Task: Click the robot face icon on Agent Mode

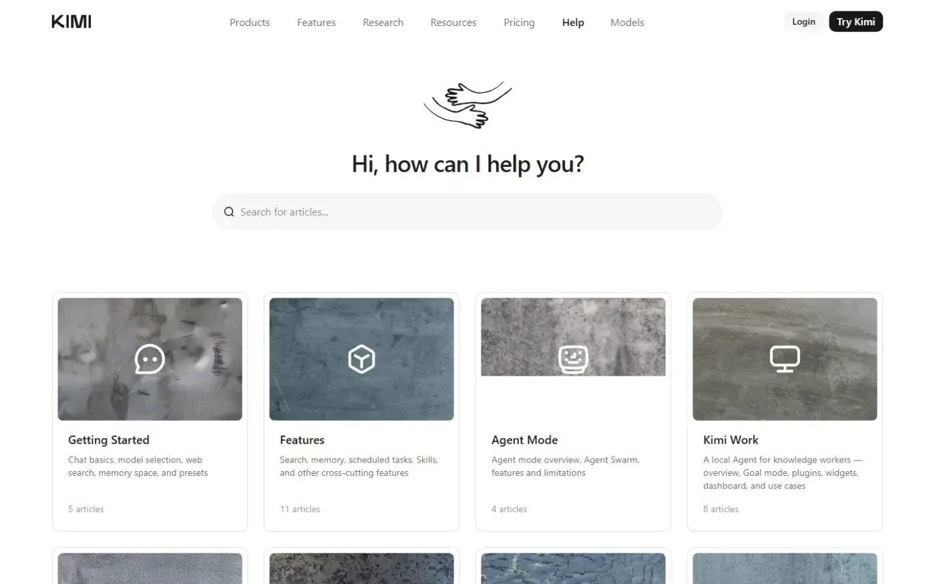Action: (x=573, y=359)
